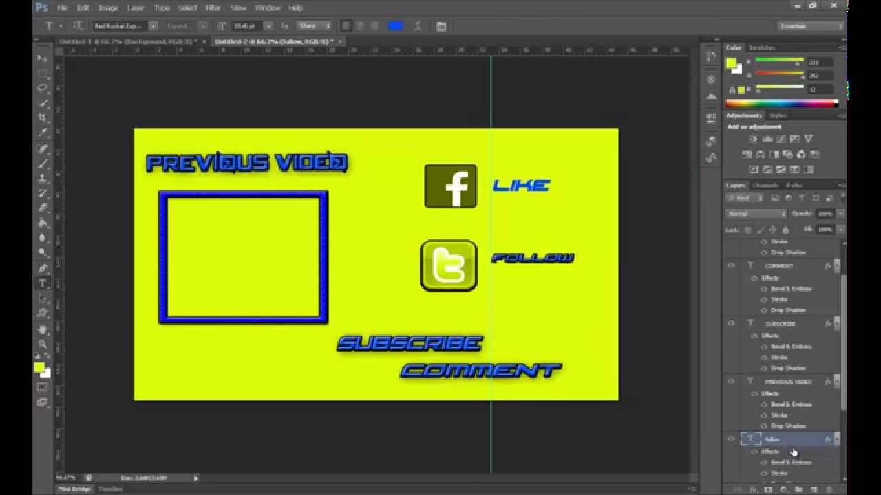This screenshot has height=495, width=881.
Task: Select the Crop tool
Action: pos(43,118)
